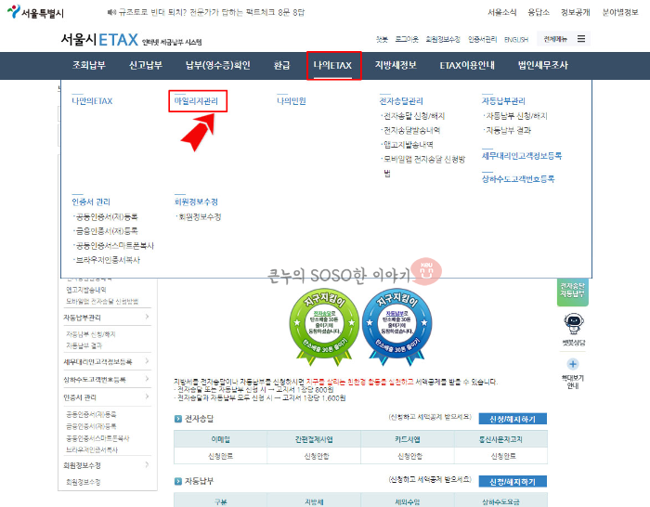Image resolution: width=650 pixels, height=507 pixels.
Task: Click 챗봇 link in the top utility bar
Action: (x=382, y=39)
